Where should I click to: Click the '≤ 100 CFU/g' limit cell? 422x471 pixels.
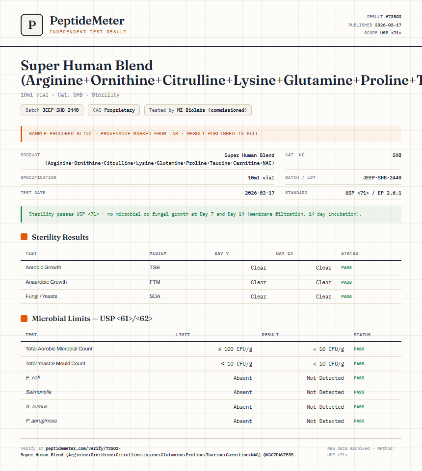coord(235,349)
